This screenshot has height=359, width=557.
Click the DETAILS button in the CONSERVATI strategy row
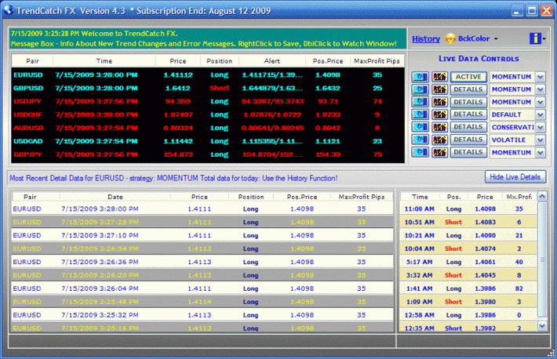click(468, 127)
